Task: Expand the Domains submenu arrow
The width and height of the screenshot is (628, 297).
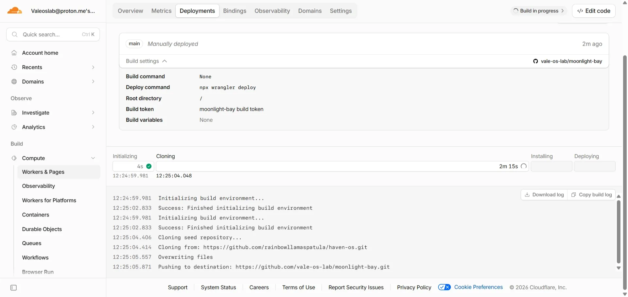Action: [x=93, y=81]
